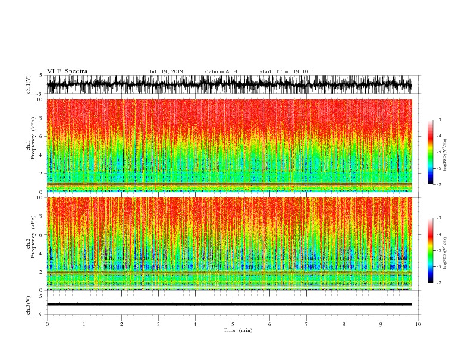This screenshot has height=364, width=471.
Task: Click the ch.2 spectrogram color scale bar
Action: pos(431,250)
